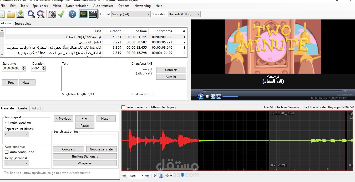355x182 pixels.
Task: Open the Networking menu
Action: point(142,6)
